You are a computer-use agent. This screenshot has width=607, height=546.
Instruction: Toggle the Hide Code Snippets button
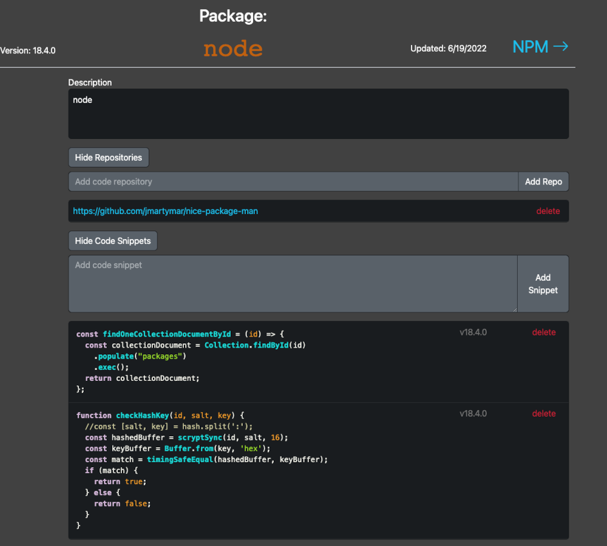pos(113,241)
